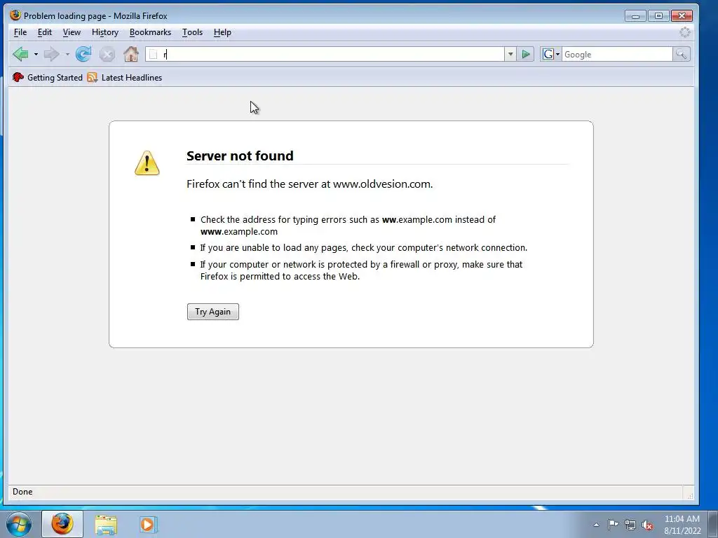718x538 pixels.
Task: Click the Stop loading button
Action: click(107, 55)
